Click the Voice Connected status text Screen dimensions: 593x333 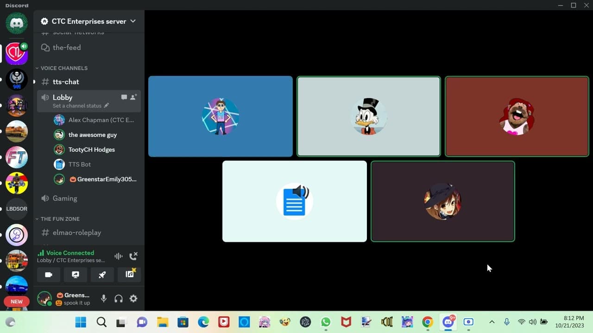coord(70,253)
